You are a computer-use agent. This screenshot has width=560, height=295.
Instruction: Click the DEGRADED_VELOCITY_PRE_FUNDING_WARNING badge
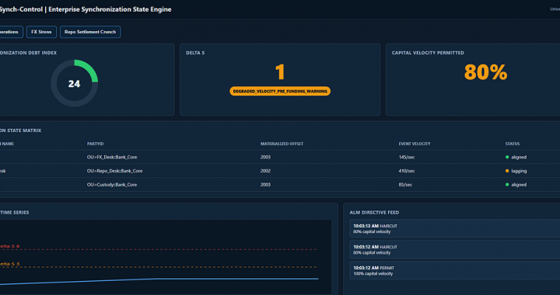click(x=280, y=91)
